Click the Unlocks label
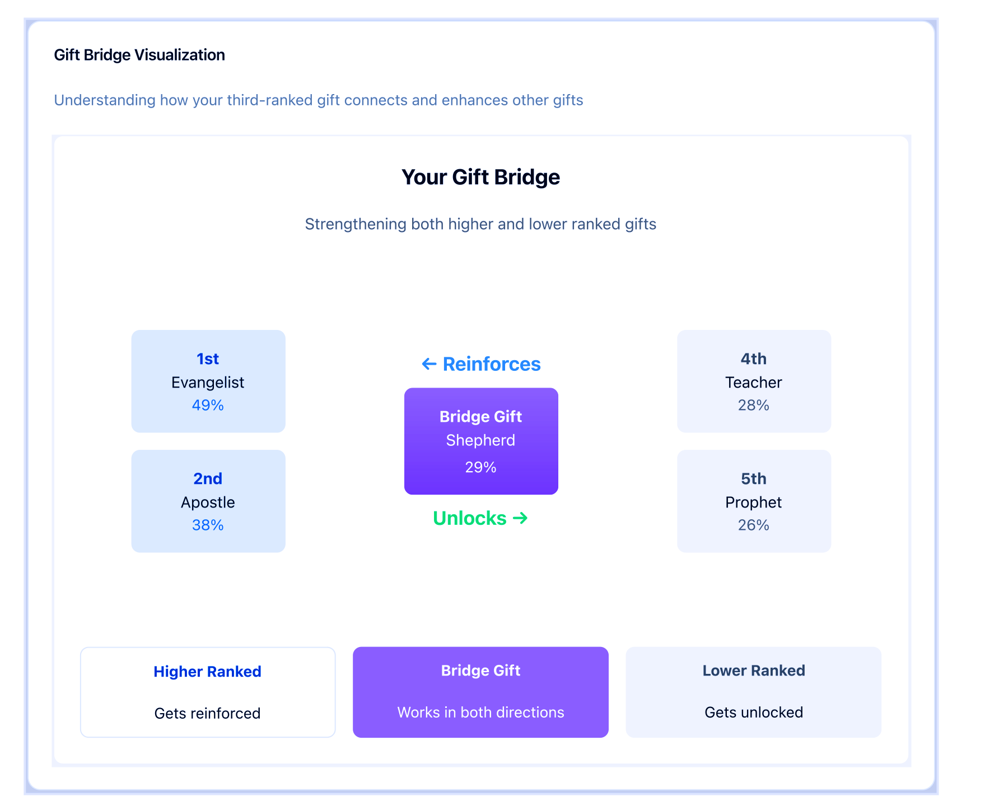 470,518
